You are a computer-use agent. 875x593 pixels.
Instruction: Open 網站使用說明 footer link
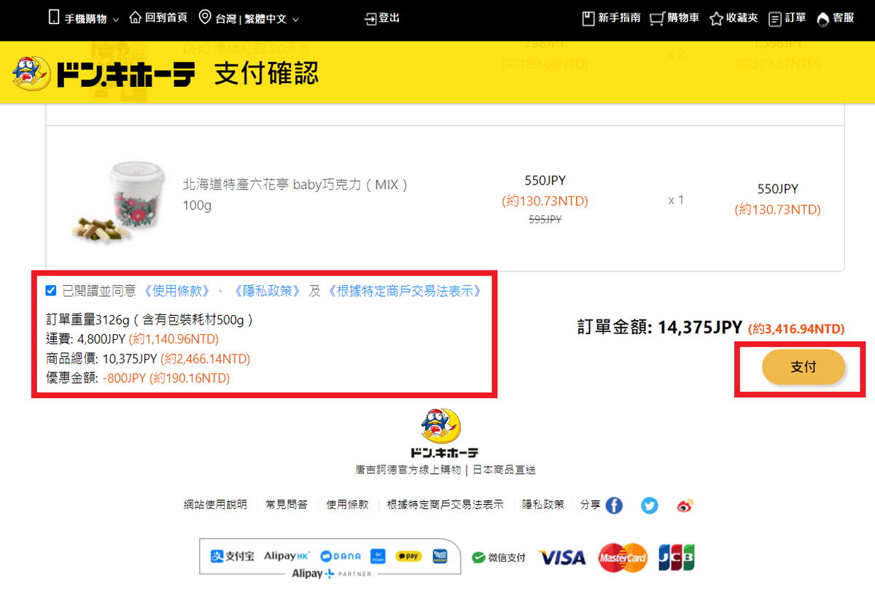click(x=215, y=505)
